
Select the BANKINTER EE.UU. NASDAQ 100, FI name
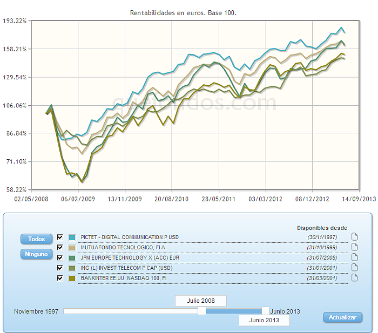(x=124, y=278)
